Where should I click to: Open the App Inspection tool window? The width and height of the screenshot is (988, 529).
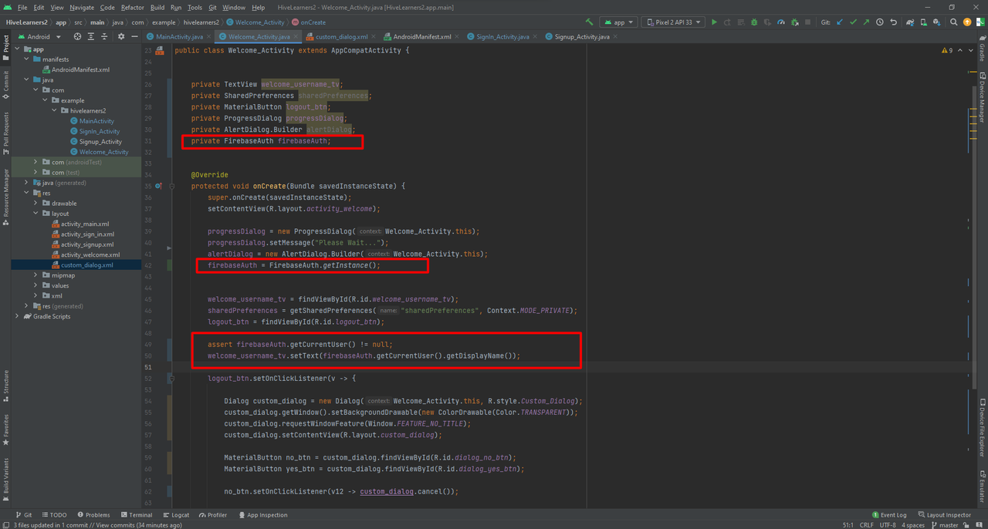click(263, 515)
